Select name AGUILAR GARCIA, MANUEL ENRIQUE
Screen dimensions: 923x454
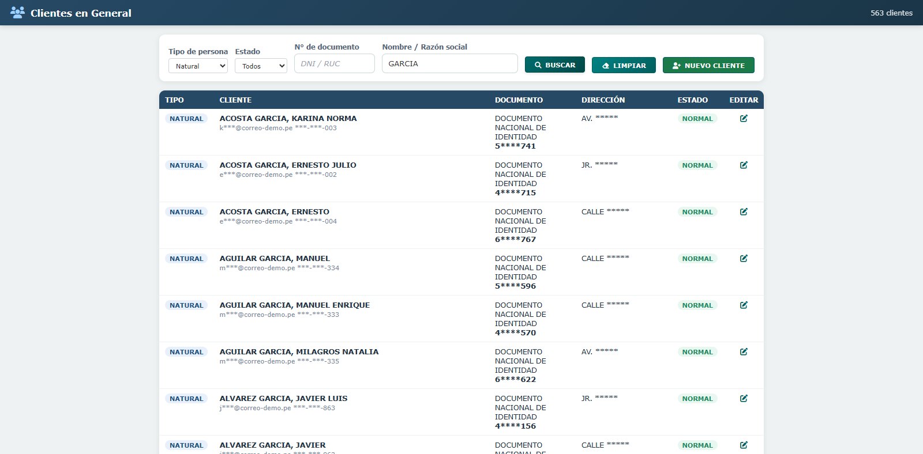(295, 305)
